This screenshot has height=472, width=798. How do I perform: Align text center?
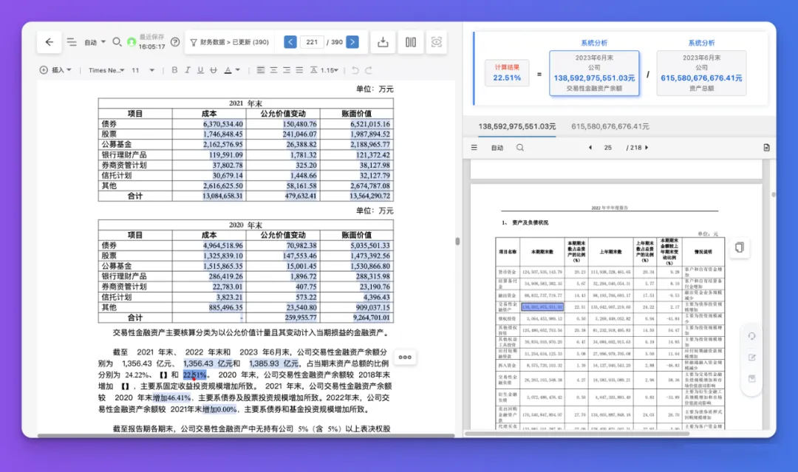pos(274,70)
